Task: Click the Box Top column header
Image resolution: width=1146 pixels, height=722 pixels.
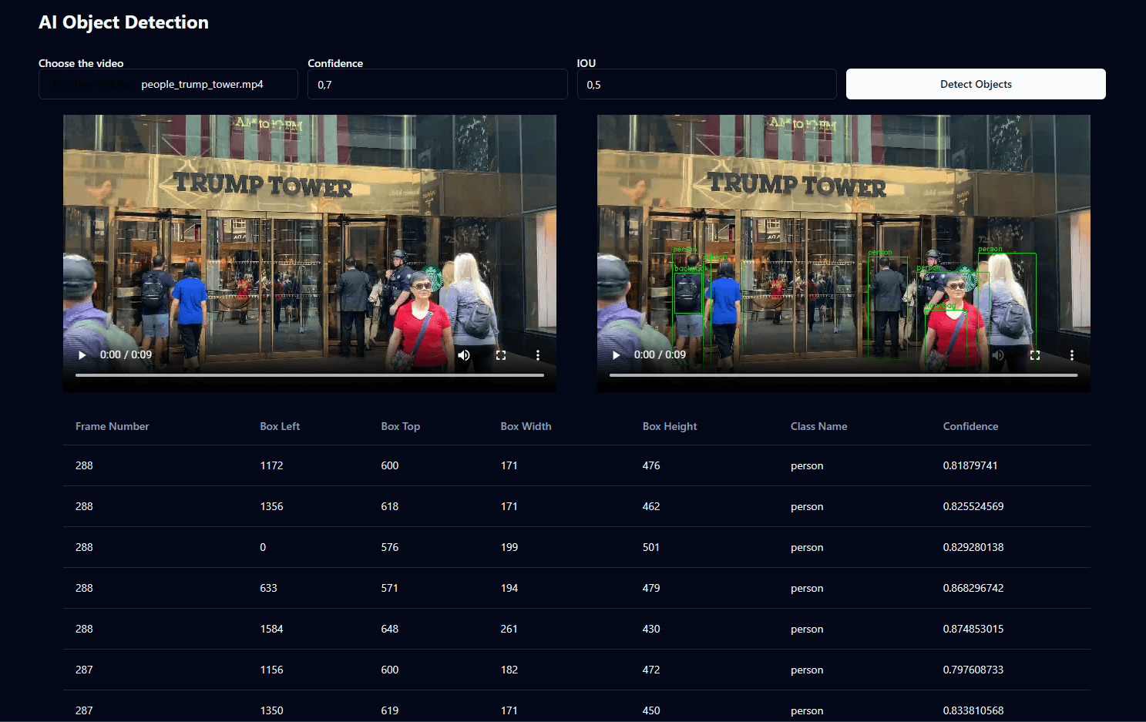Action: tap(401, 426)
